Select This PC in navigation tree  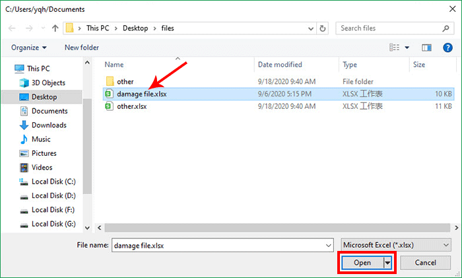click(x=38, y=69)
